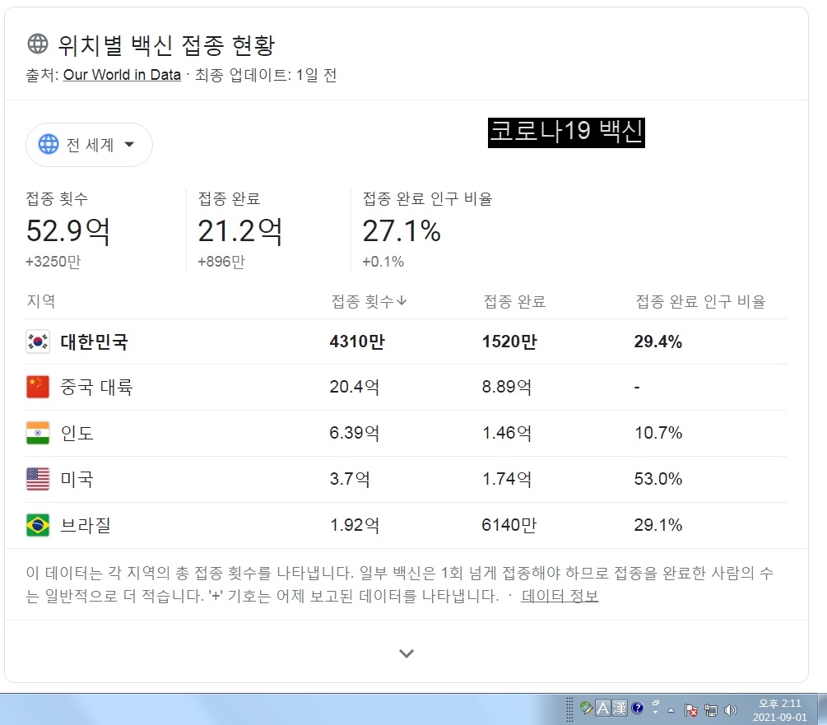The image size is (827, 725).
Task: Select the 미국 row name
Action: point(77,479)
